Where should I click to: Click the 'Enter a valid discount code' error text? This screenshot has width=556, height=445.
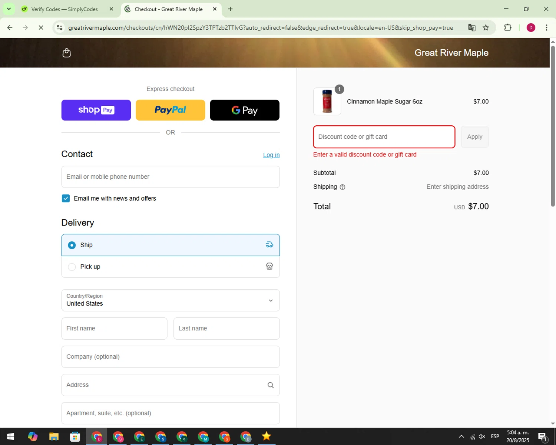(365, 155)
